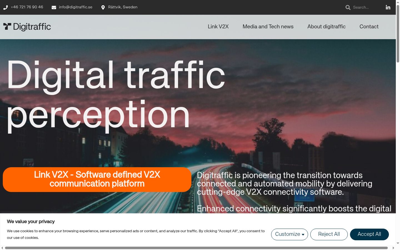Click the cookie consent description text

[136, 234]
